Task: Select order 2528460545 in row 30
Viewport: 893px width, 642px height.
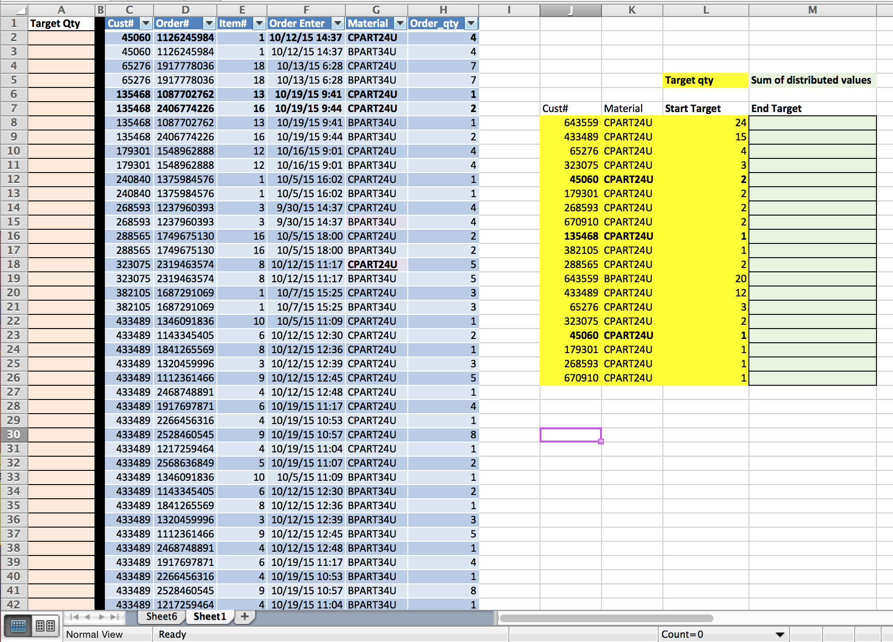Action: click(186, 434)
